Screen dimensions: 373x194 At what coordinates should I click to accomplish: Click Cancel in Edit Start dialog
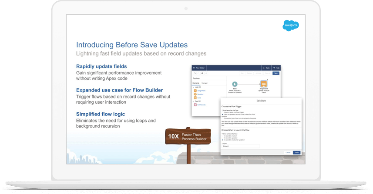(288, 152)
